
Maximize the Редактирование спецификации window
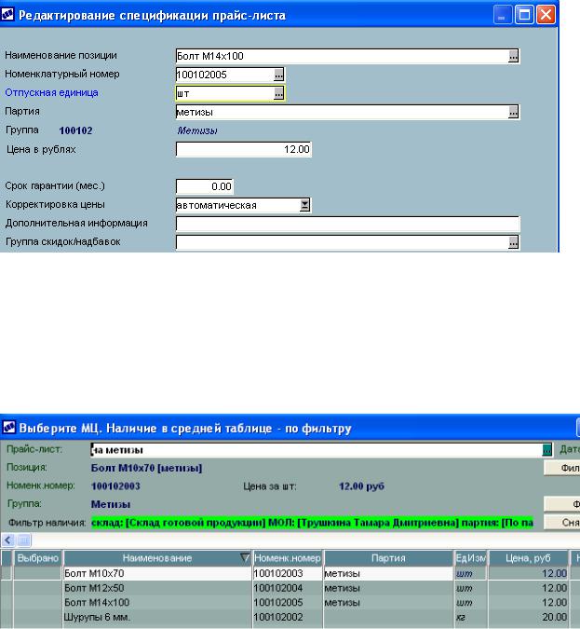(524, 15)
